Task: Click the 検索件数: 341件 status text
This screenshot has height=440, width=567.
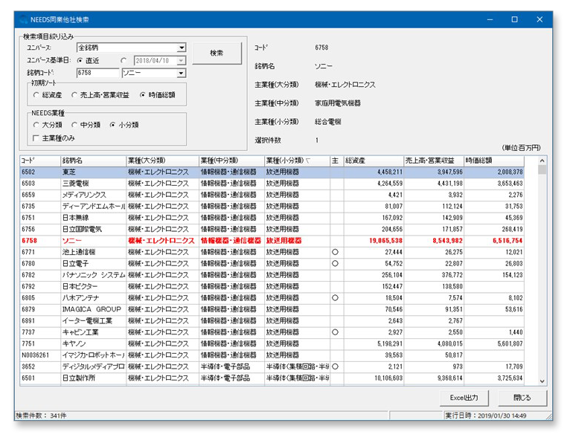Action: [x=41, y=415]
